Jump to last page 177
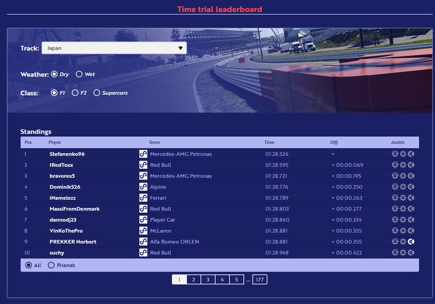Image resolution: width=435 pixels, height=304 pixels. 260,280
